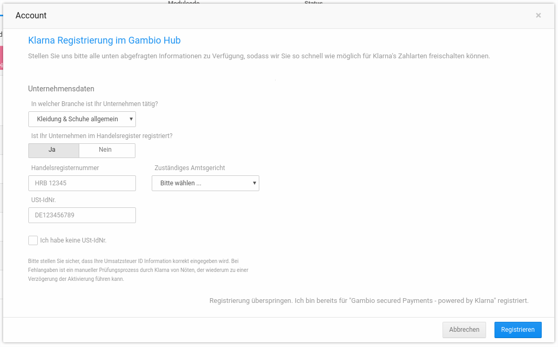Viewport: 558px width, 347px height.
Task: Click the pink highlighted sidebar strip behind dialog
Action: [2, 58]
